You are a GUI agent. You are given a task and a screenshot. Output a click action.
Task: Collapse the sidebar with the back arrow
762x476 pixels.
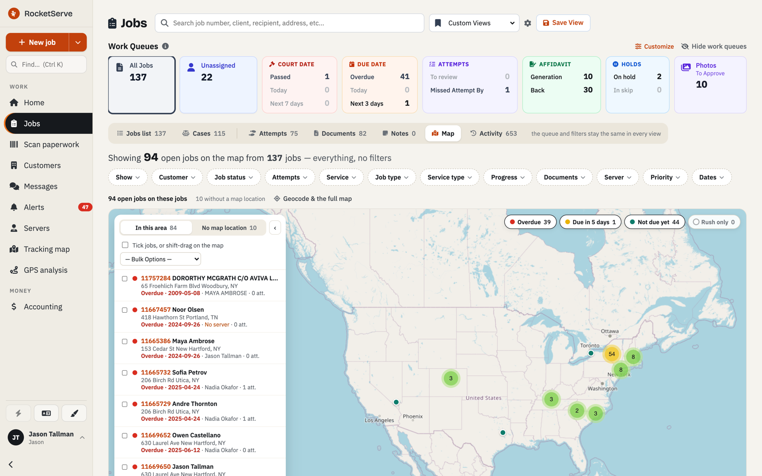[11, 464]
